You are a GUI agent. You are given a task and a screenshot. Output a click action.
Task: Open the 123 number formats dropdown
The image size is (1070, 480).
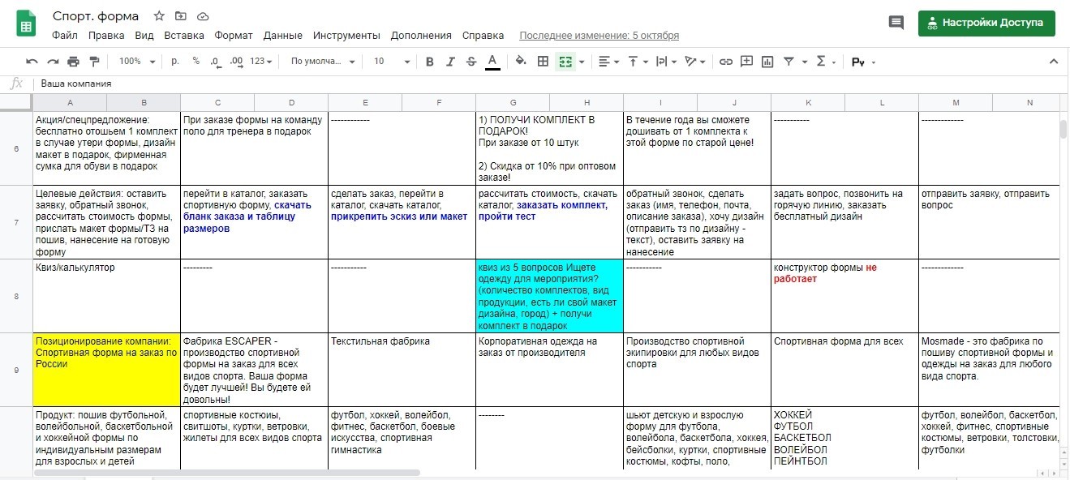pos(261,62)
